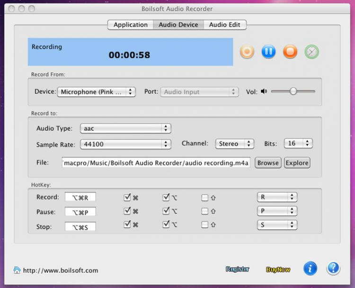Expand the Sample Rate 44100 dropdown
355x288 pixels.
click(125, 144)
